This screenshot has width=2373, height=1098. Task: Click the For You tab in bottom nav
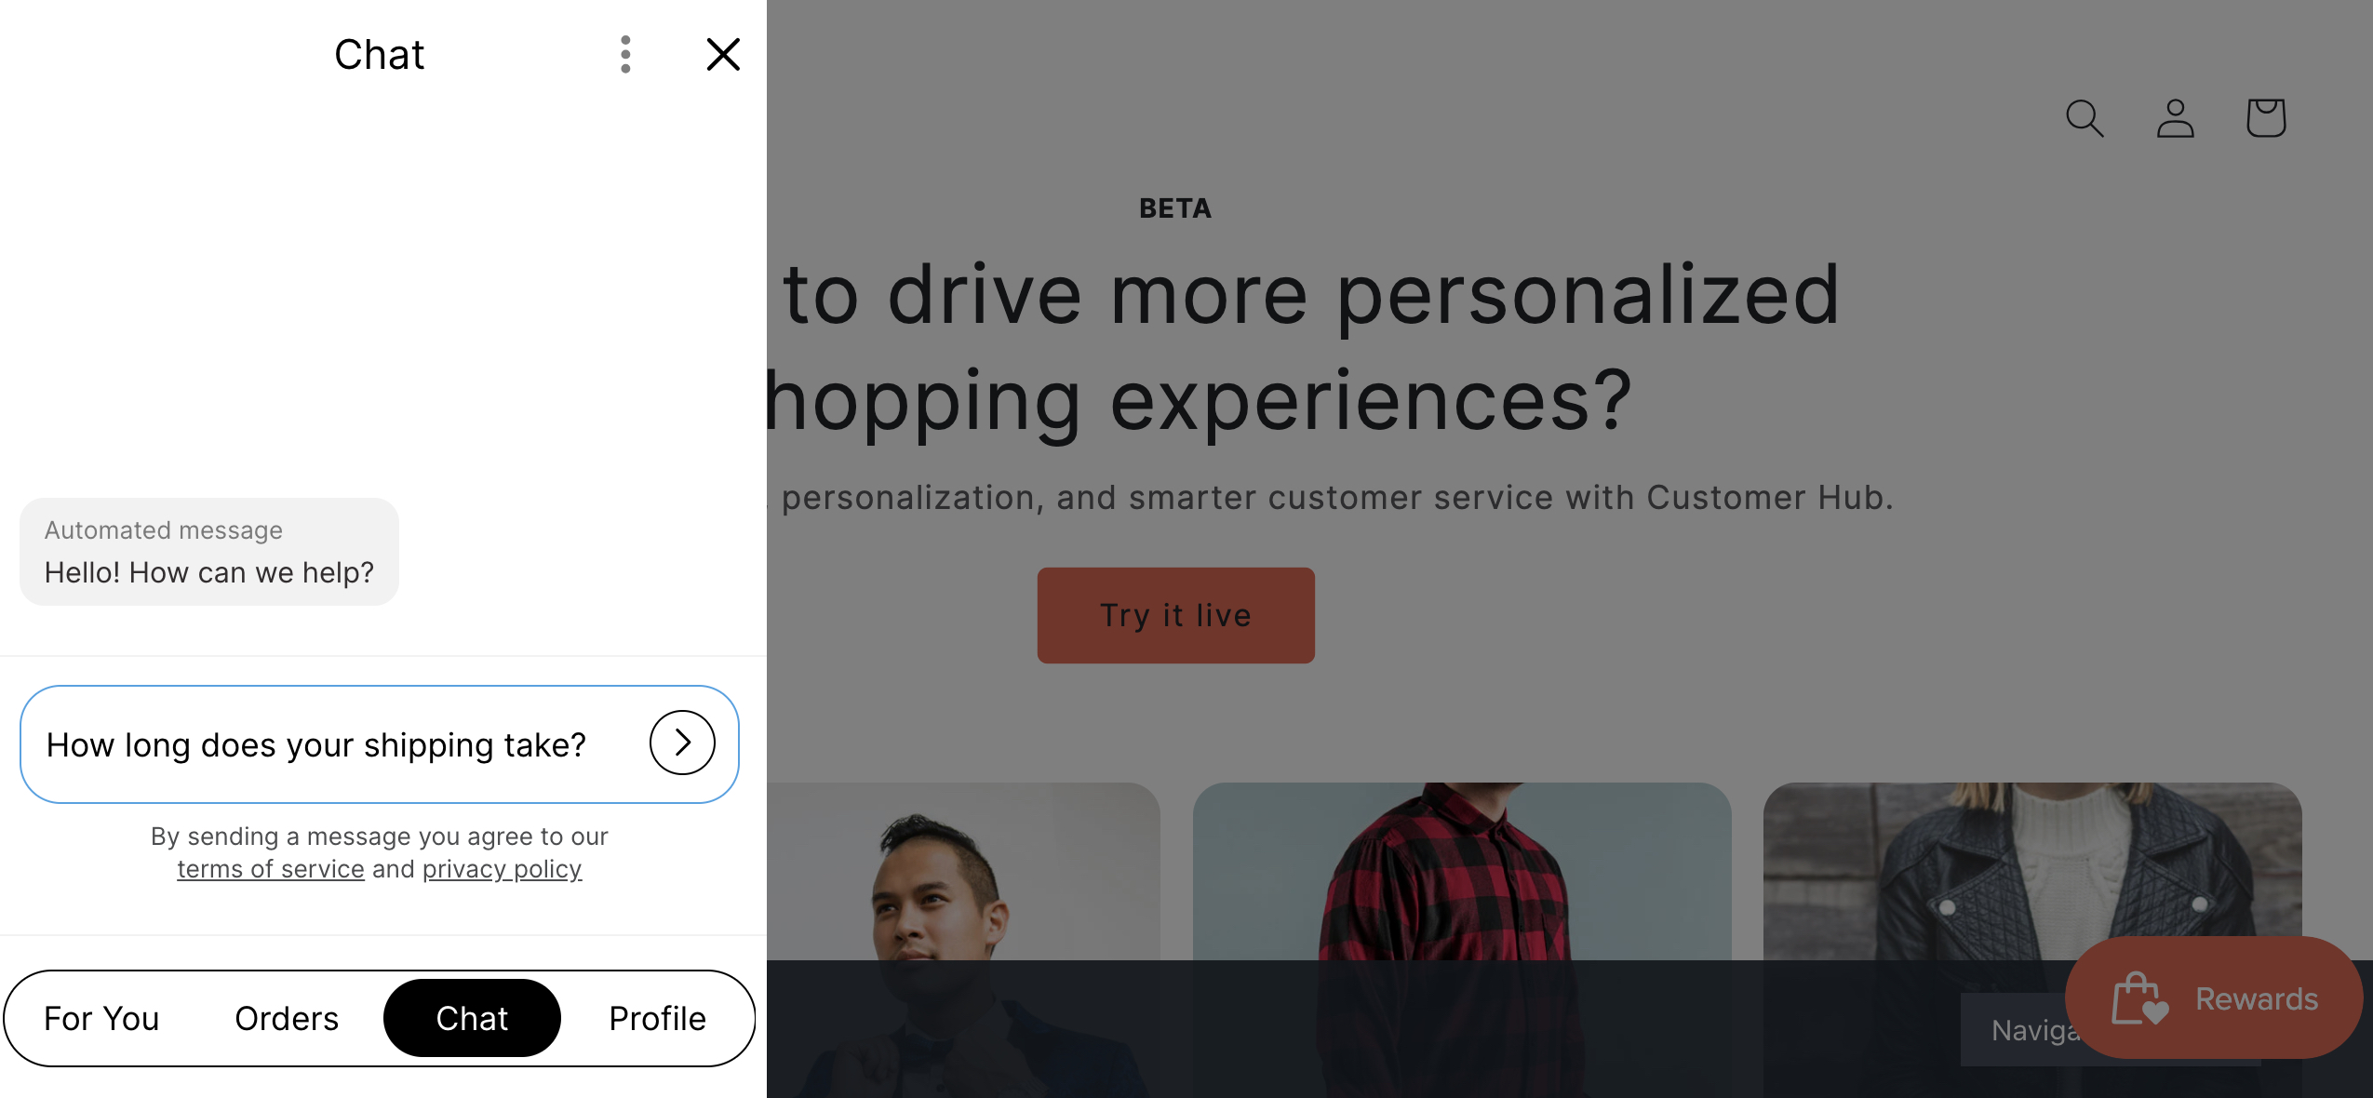(x=101, y=1016)
